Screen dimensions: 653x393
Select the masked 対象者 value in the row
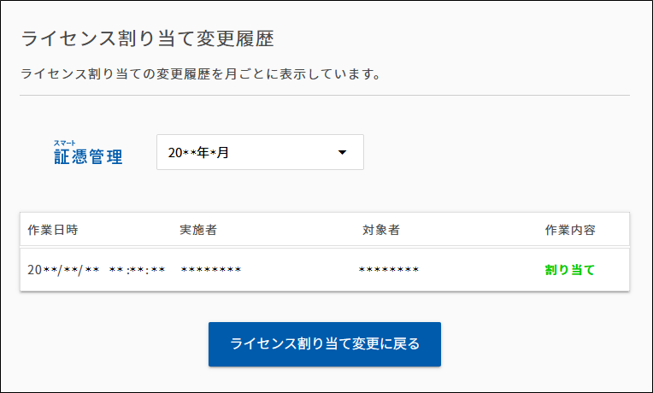389,270
